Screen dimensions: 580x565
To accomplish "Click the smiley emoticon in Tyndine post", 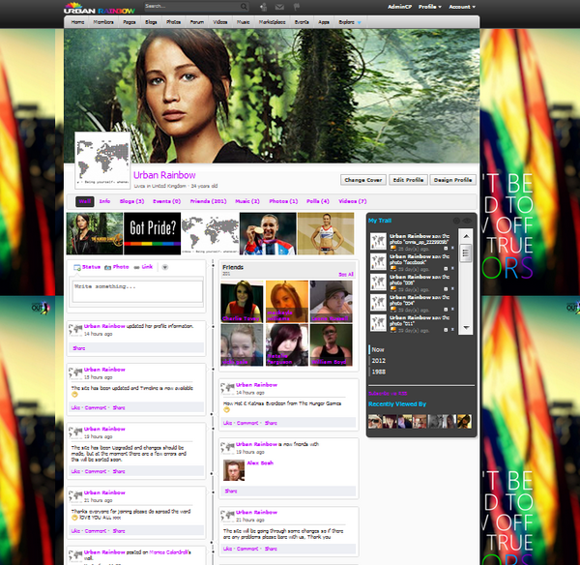I will pyautogui.click(x=74, y=395).
